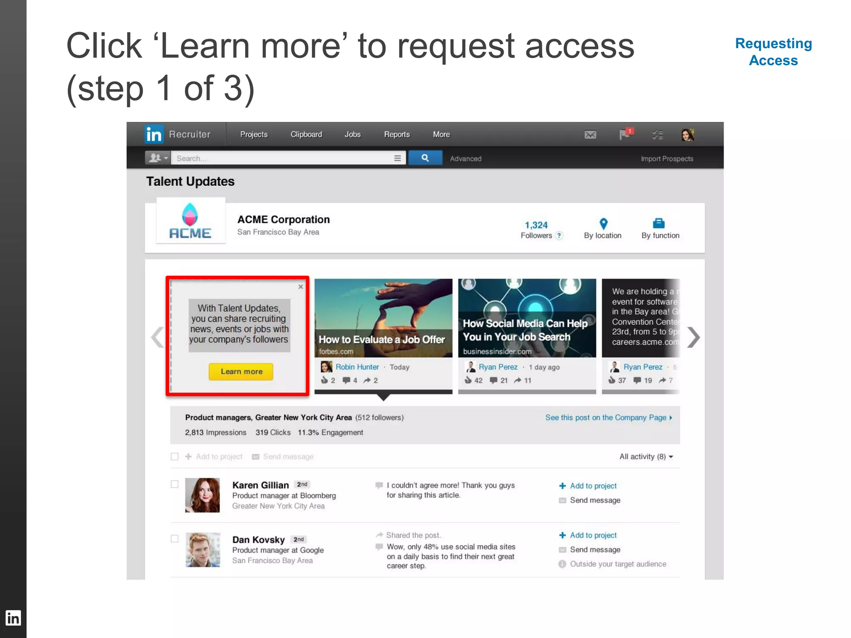The width and height of the screenshot is (851, 638).
Task: Click the followers help question mark
Action: tap(559, 236)
